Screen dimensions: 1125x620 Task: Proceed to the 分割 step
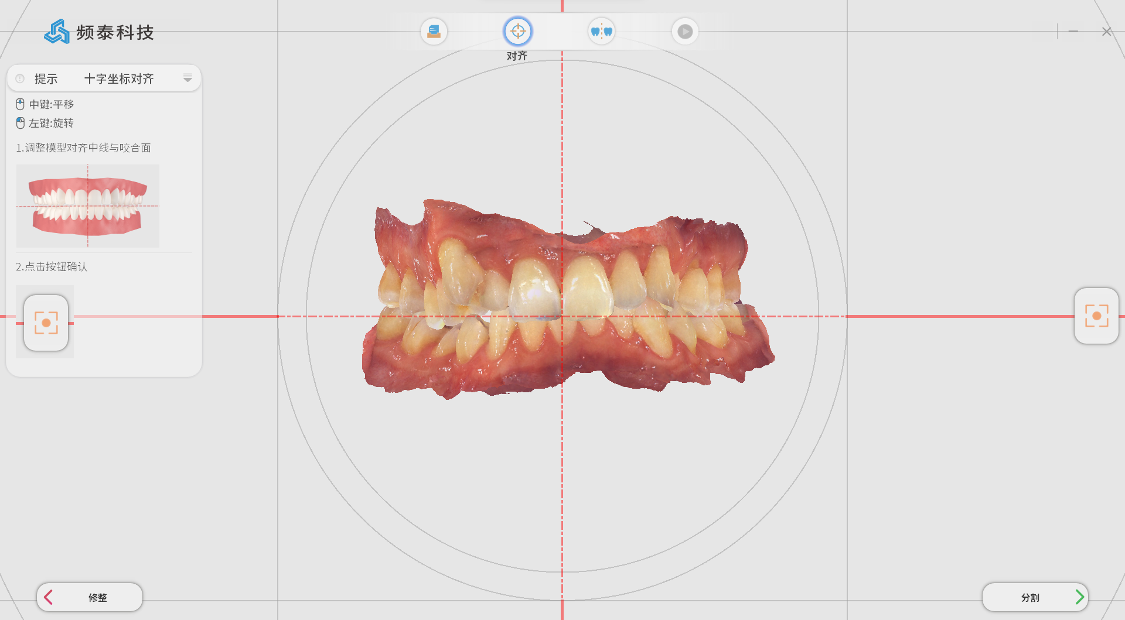[1034, 597]
